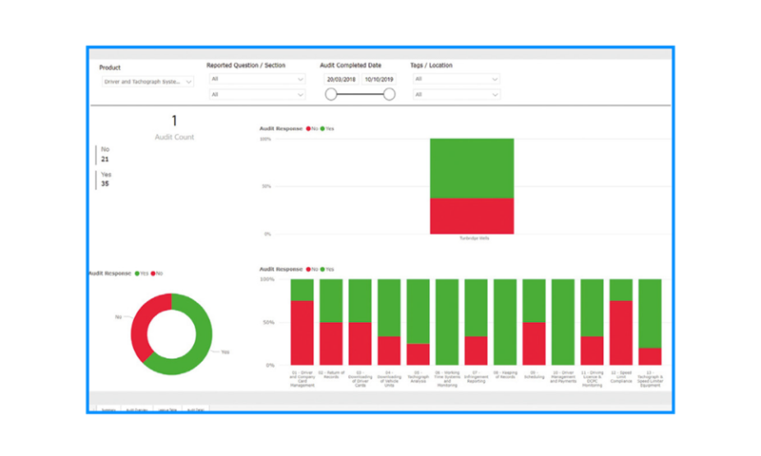This screenshot has width=761, height=456.
Task: Click red segment of 11 Driving Licence bar
Action: pyautogui.click(x=592, y=351)
